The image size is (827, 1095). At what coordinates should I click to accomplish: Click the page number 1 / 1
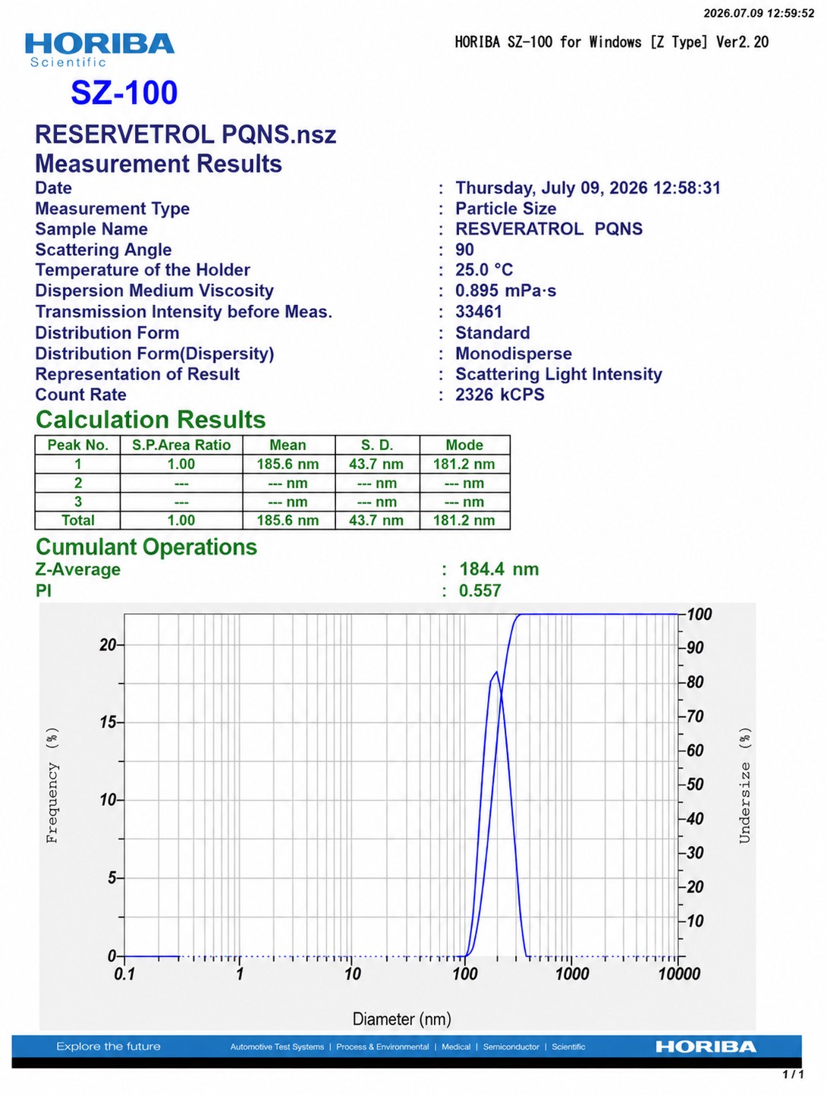pyautogui.click(x=793, y=1074)
